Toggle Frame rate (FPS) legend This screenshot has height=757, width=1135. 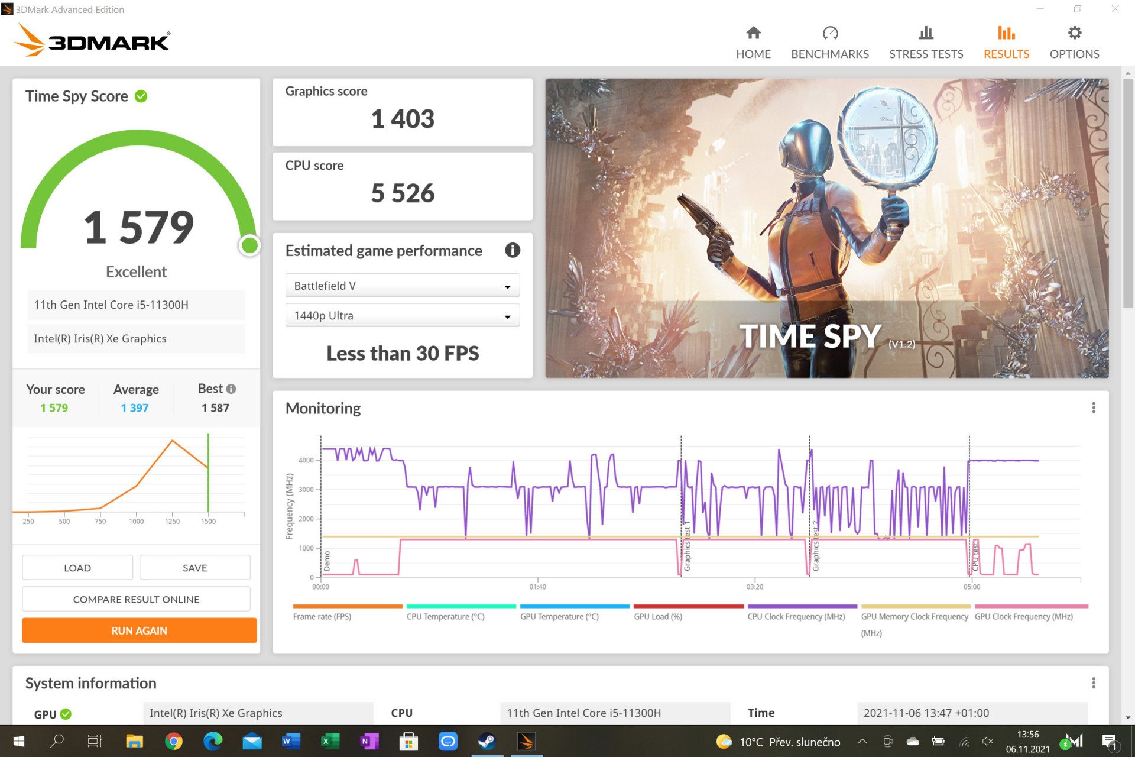click(348, 612)
